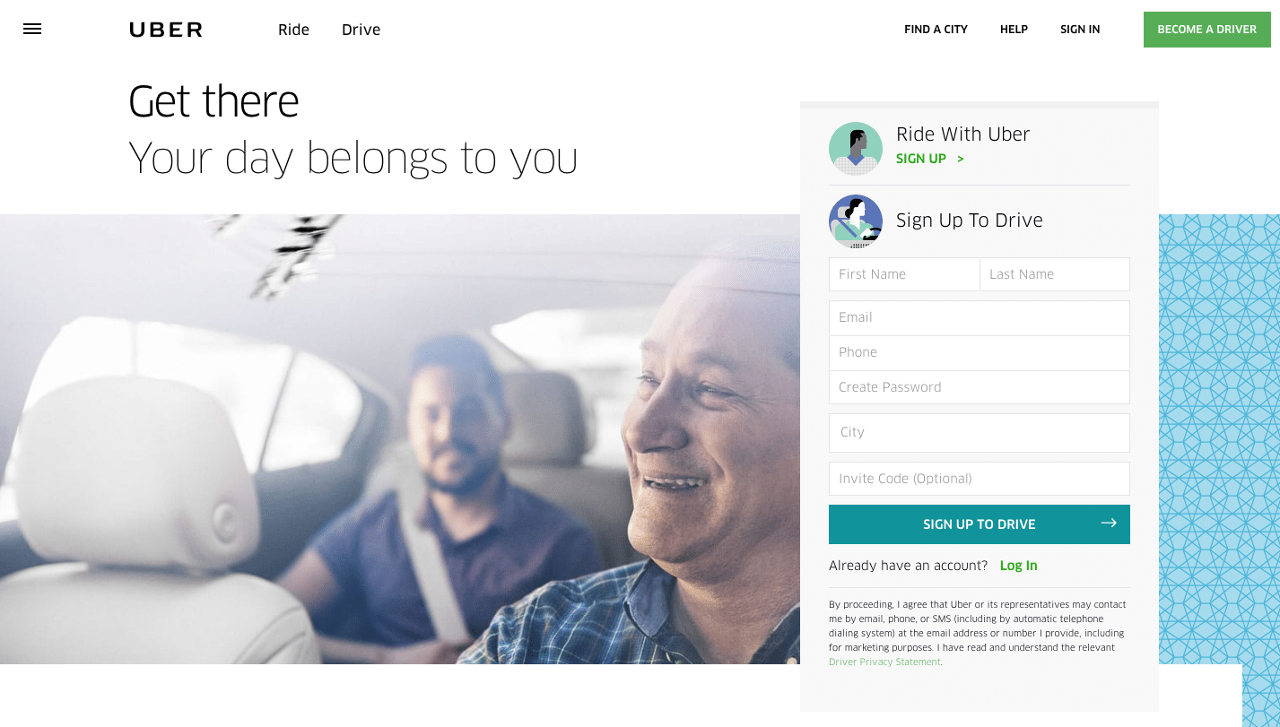1280x727 pixels.
Task: Click the Log In link
Action: 1019,566
